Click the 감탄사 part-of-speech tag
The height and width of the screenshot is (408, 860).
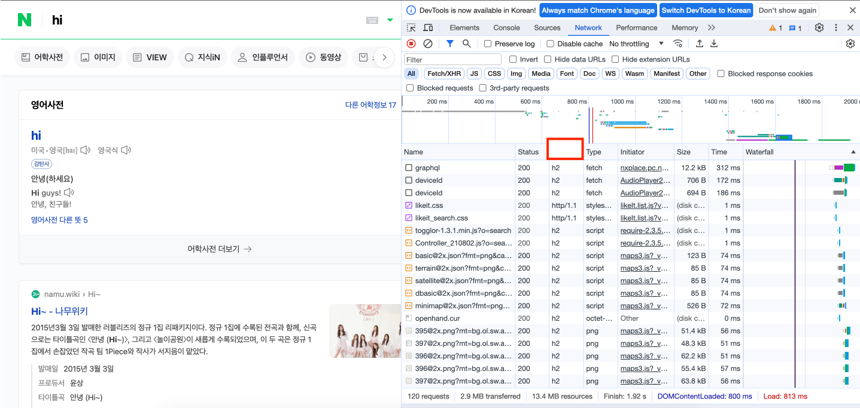coord(42,164)
